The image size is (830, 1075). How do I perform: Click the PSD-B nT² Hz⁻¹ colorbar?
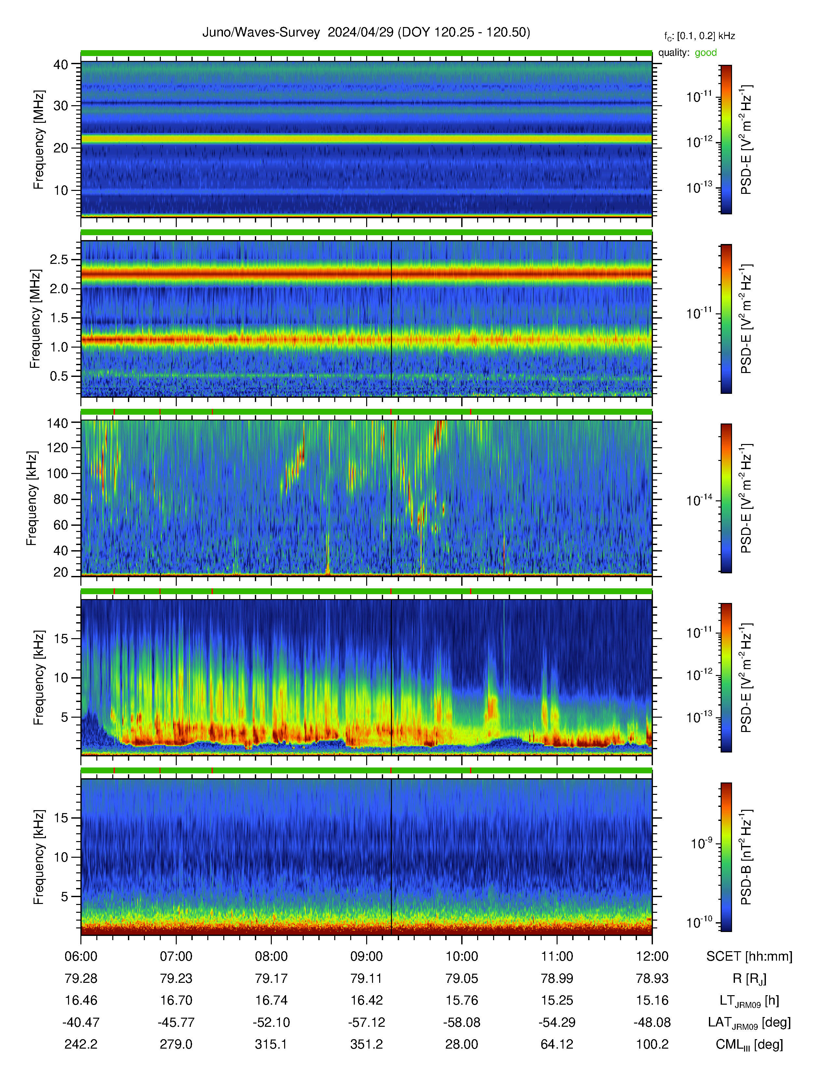[726, 857]
